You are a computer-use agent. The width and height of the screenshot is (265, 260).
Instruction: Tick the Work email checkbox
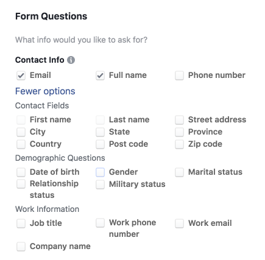(x=179, y=223)
